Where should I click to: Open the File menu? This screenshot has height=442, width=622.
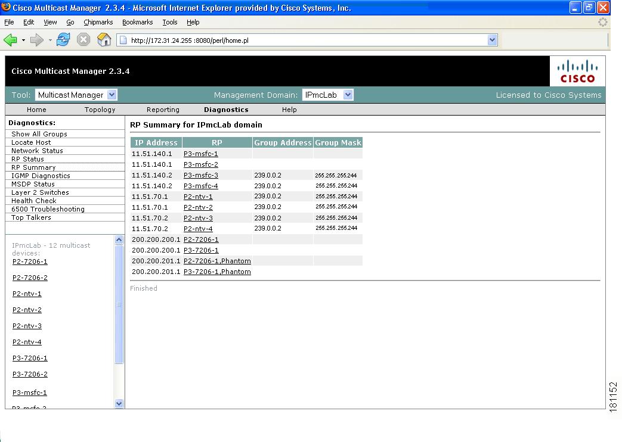click(9, 22)
